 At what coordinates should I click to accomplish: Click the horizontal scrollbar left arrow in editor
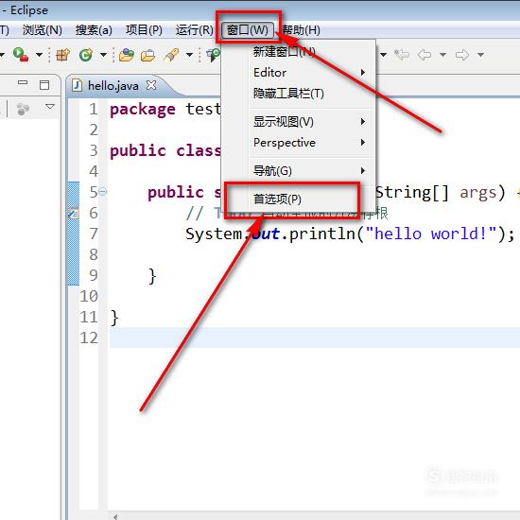pyautogui.click(x=115, y=516)
